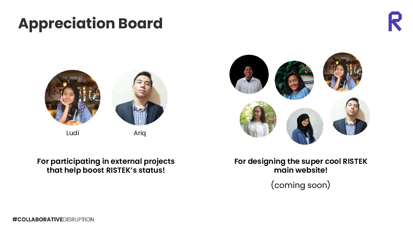
Task: Click the #COLLABORATIVEDISRUPTION hashtag footer
Action: [x=53, y=220]
